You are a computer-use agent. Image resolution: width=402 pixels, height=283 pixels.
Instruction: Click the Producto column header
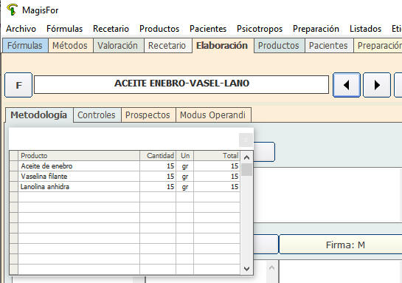[x=79, y=156]
